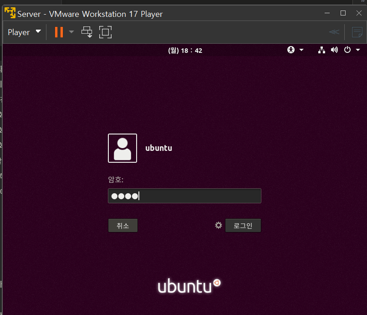Maximize the VMware Player window

(x=343, y=13)
